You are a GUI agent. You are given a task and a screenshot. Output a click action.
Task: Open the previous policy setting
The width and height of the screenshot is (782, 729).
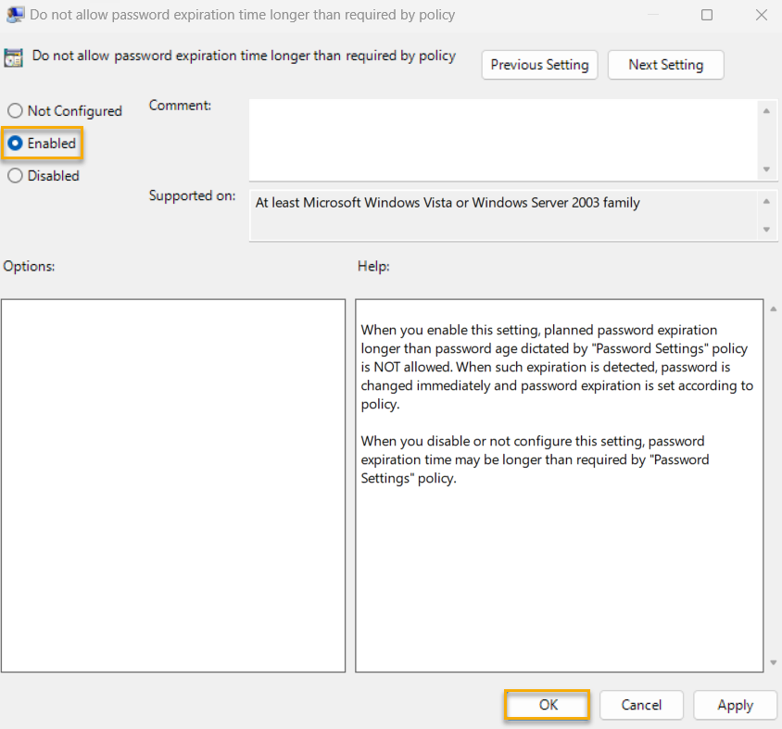click(539, 65)
